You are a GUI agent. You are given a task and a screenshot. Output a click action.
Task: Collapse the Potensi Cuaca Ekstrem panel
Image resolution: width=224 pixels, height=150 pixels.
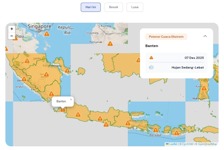[205, 36]
